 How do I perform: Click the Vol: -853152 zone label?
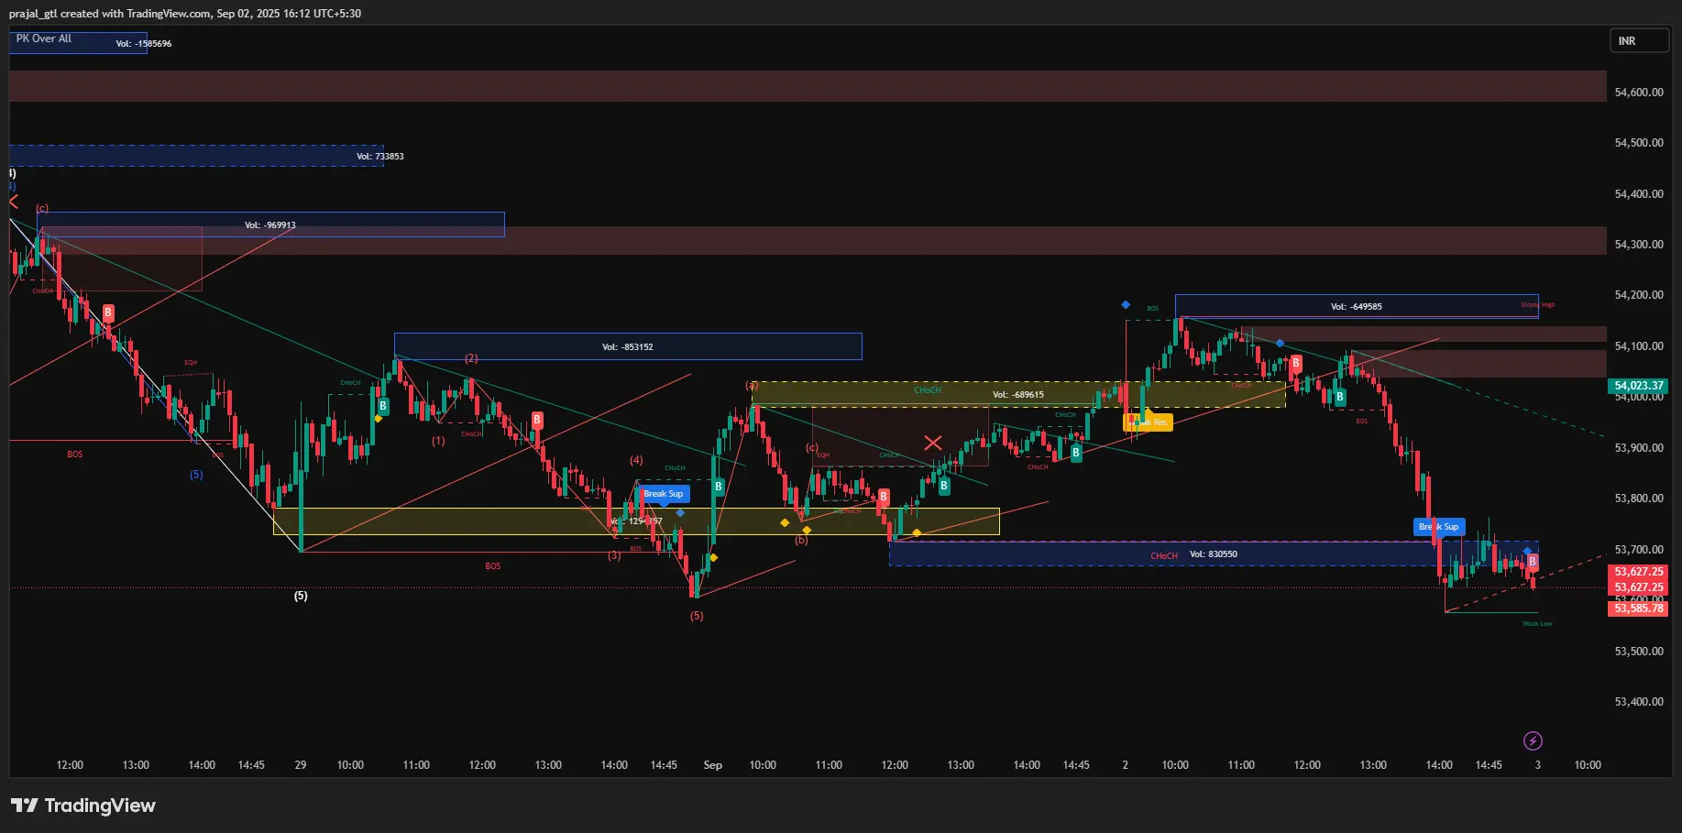628,347
